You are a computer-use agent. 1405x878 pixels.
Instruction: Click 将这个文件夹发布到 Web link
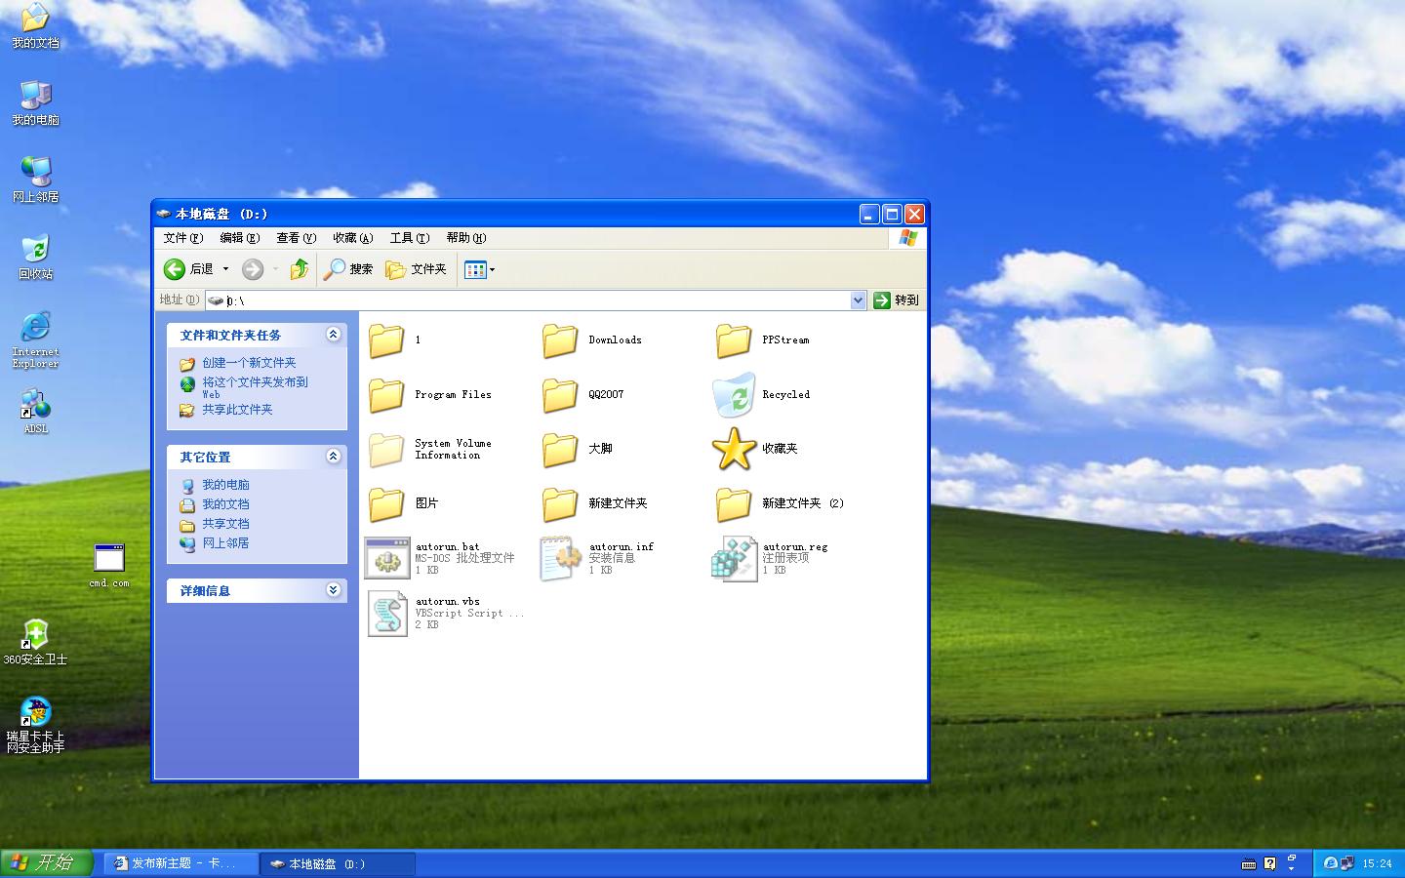255,387
